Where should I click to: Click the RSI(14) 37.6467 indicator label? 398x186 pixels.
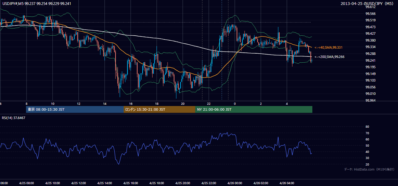coord(14,118)
